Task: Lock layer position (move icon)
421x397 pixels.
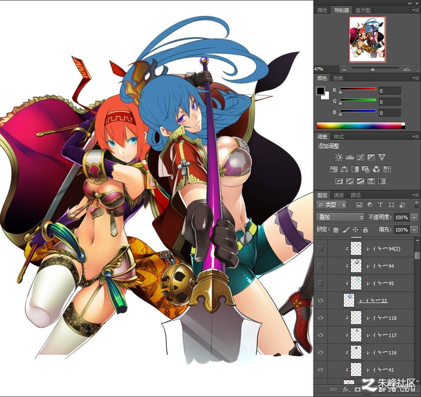Action: coord(356,230)
